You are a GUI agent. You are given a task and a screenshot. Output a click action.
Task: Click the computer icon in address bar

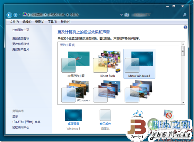tap(25, 15)
